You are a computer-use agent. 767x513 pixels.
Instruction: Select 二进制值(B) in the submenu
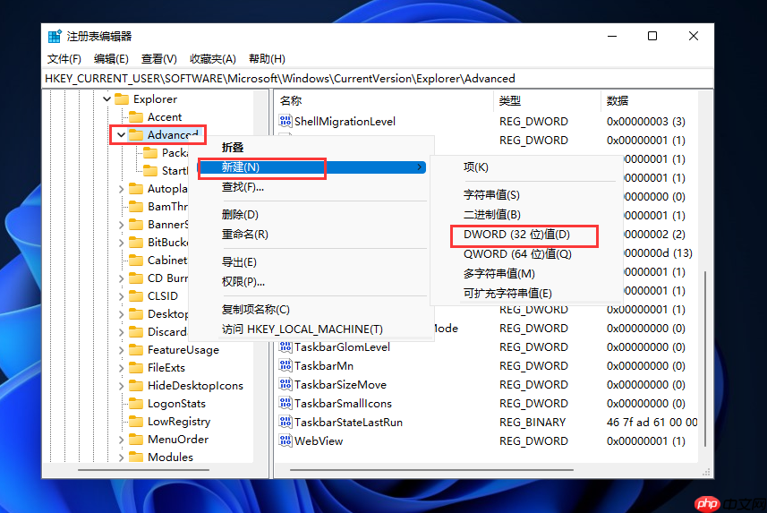[x=526, y=214]
